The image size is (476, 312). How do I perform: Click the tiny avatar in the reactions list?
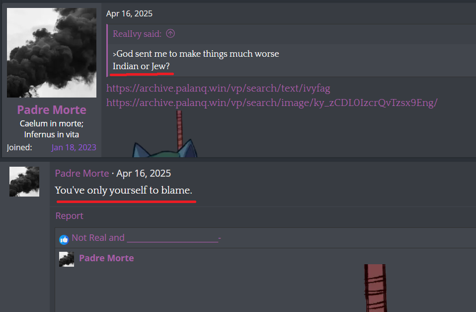point(67,259)
